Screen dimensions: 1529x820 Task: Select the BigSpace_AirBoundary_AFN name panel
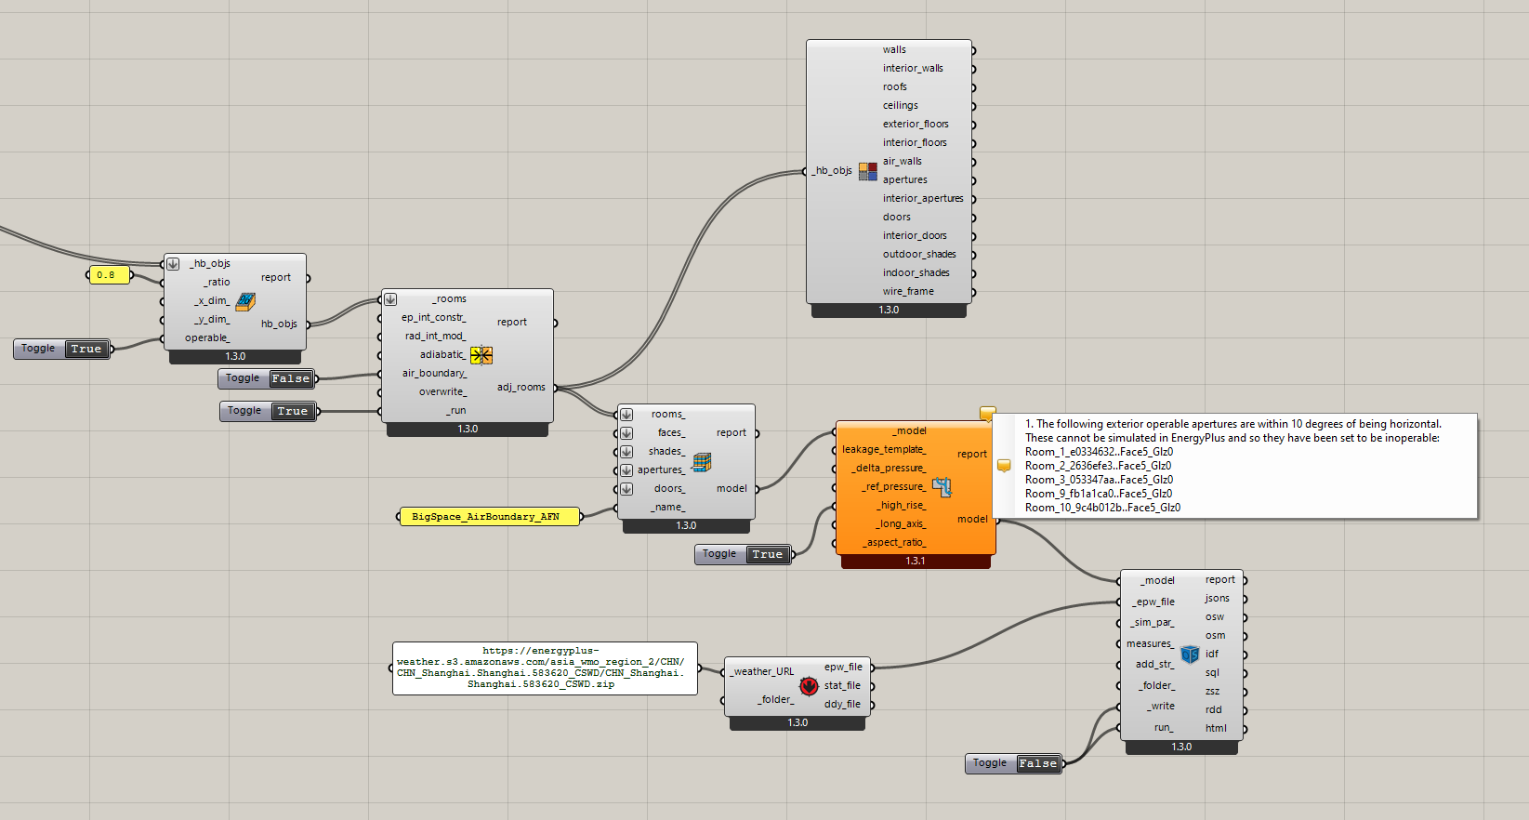coord(490,517)
